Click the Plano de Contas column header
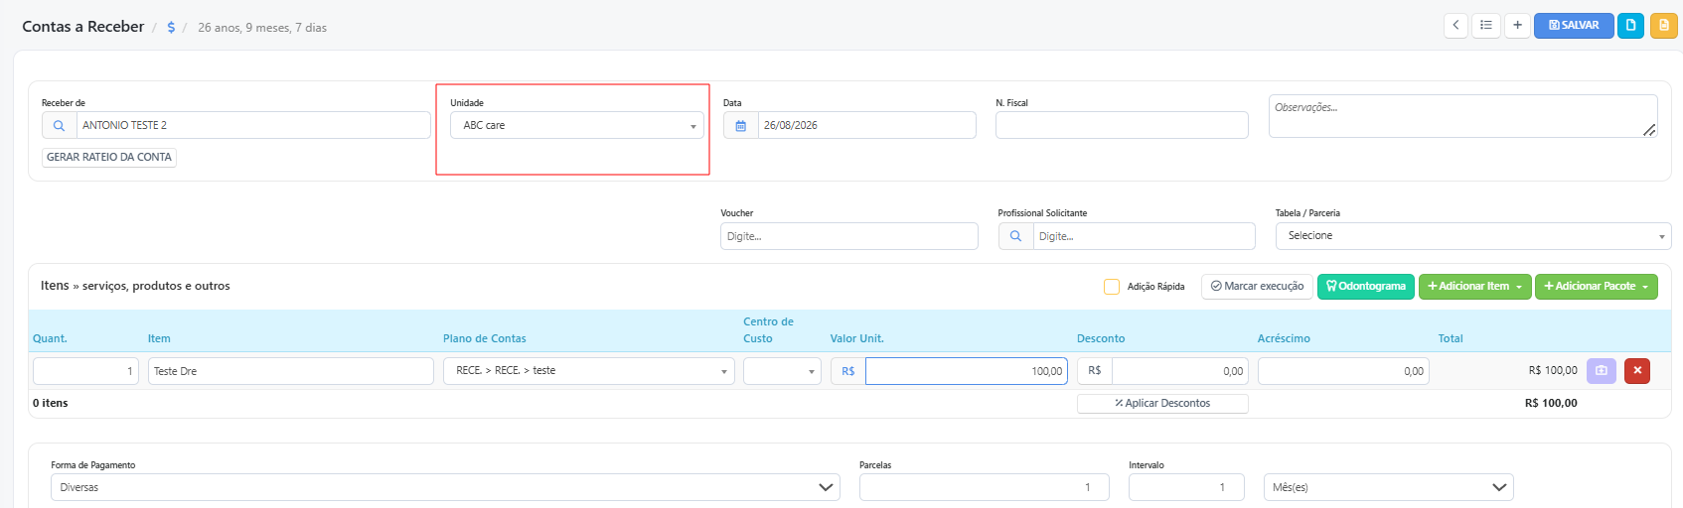This screenshot has width=1683, height=508. [485, 338]
